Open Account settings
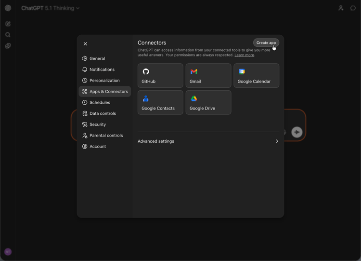The width and height of the screenshot is (361, 261). tap(105, 146)
